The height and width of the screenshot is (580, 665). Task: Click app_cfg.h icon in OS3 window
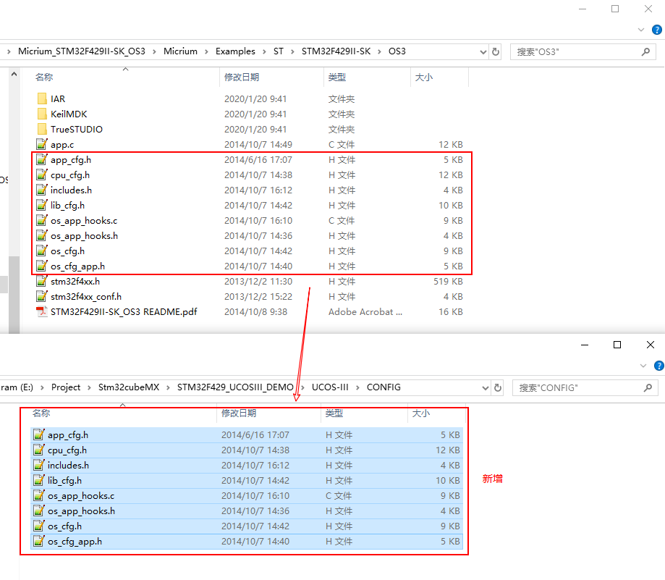coord(41,159)
